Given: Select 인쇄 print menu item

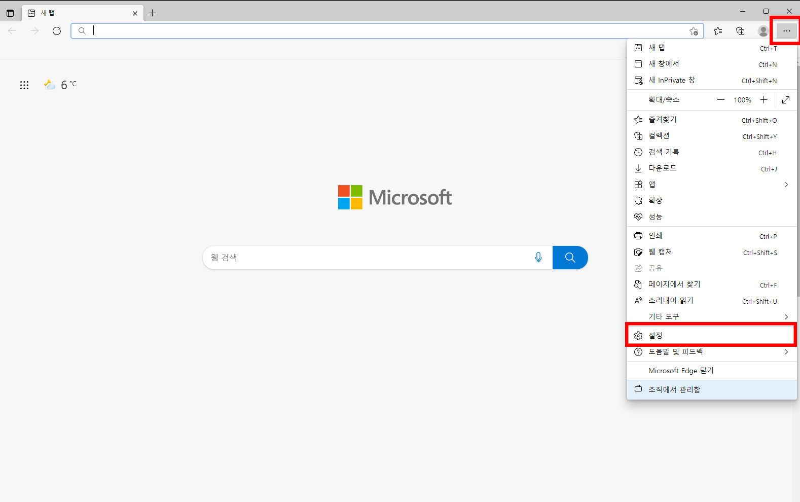Looking at the screenshot, I should (x=712, y=236).
